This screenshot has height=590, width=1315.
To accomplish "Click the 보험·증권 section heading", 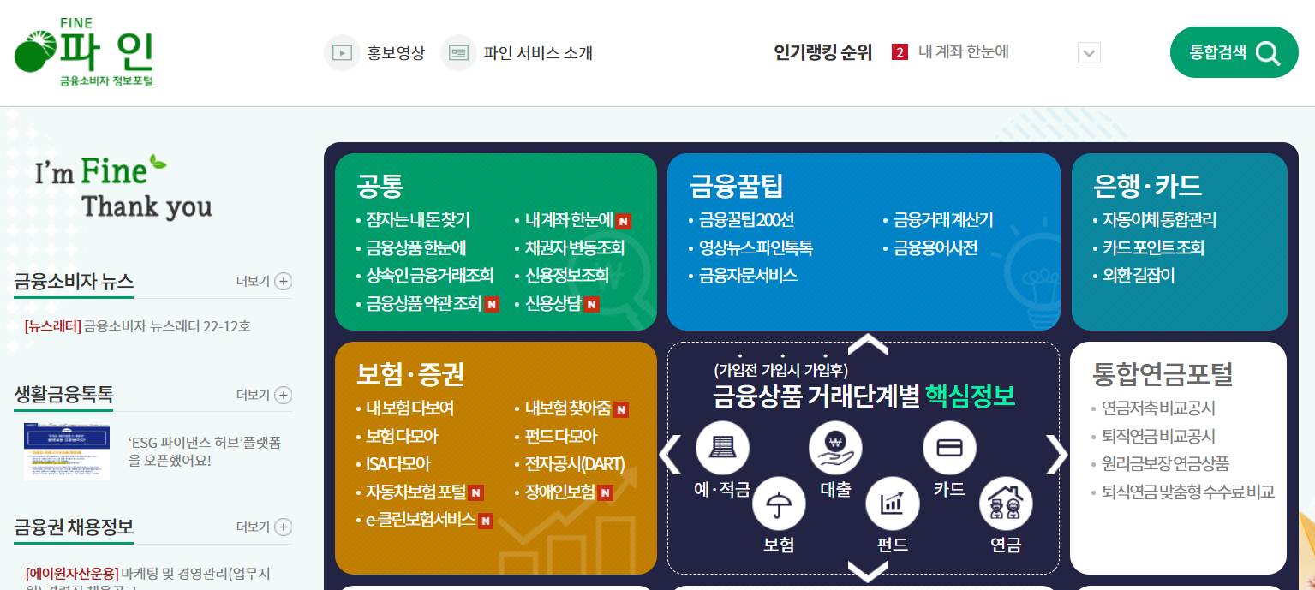I will coord(410,374).
